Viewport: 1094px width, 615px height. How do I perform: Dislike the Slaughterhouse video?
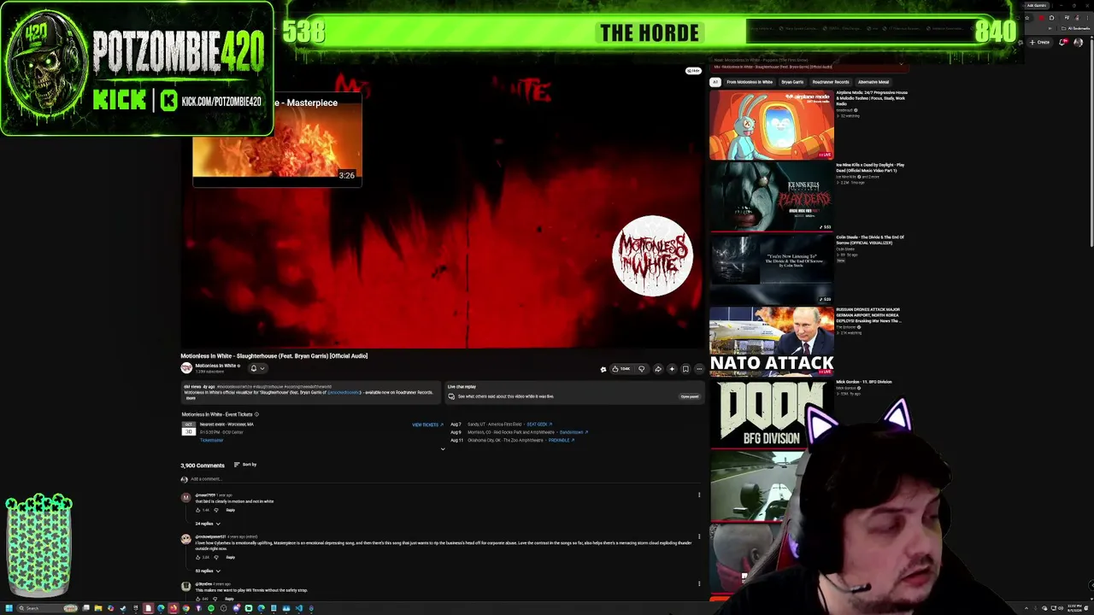pyautogui.click(x=641, y=369)
